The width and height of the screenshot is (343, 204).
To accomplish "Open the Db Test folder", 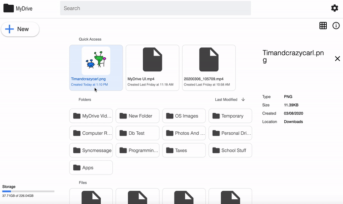I will coord(137,133).
